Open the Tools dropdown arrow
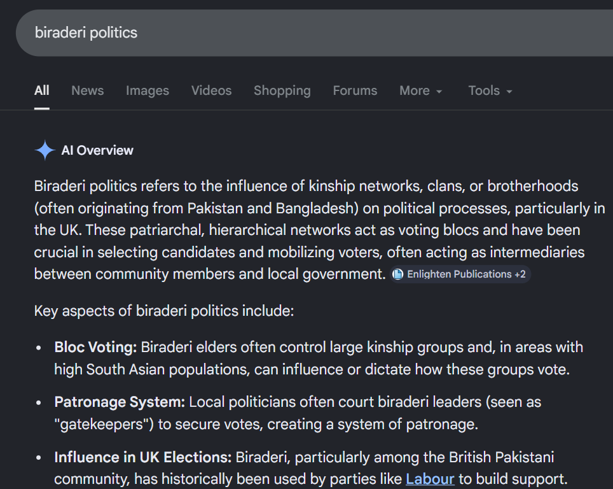This screenshot has height=489, width=613. tap(509, 92)
